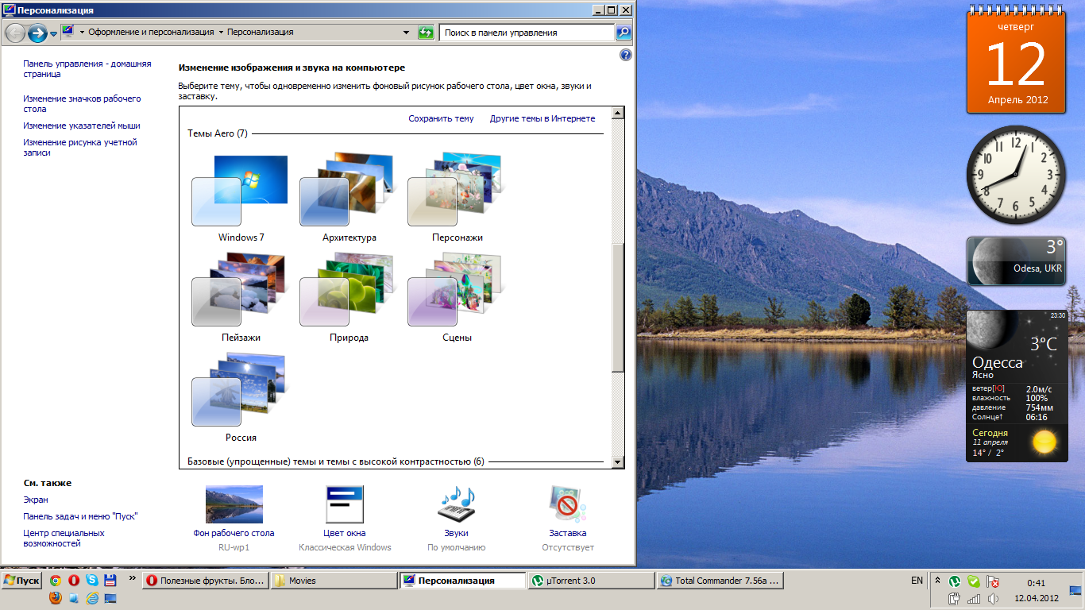Click the search magnifier icon
Viewport: 1085px width, 610px height.
(x=624, y=33)
